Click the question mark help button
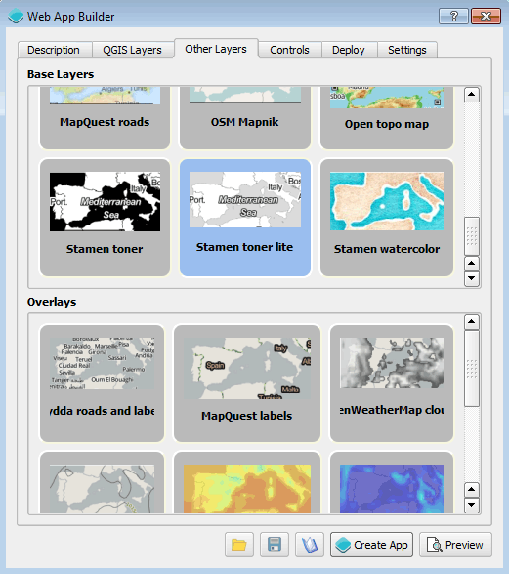Screen dimensions: 509x574 tap(453, 16)
